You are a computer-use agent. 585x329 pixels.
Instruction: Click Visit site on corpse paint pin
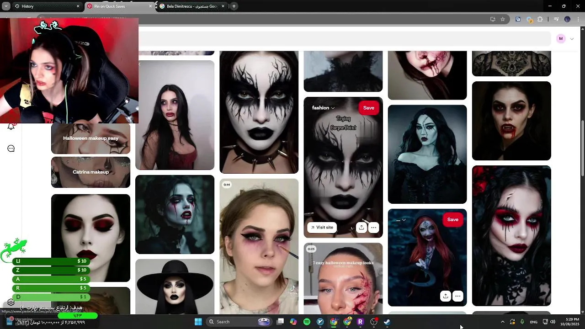click(x=322, y=227)
